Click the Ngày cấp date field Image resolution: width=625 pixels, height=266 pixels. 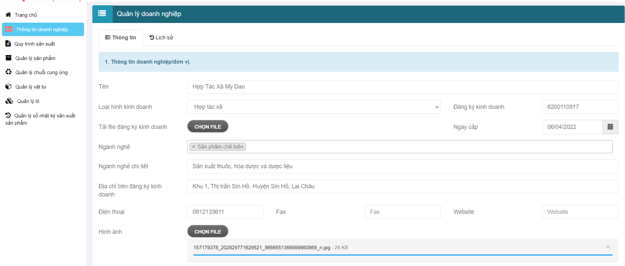tap(572, 127)
